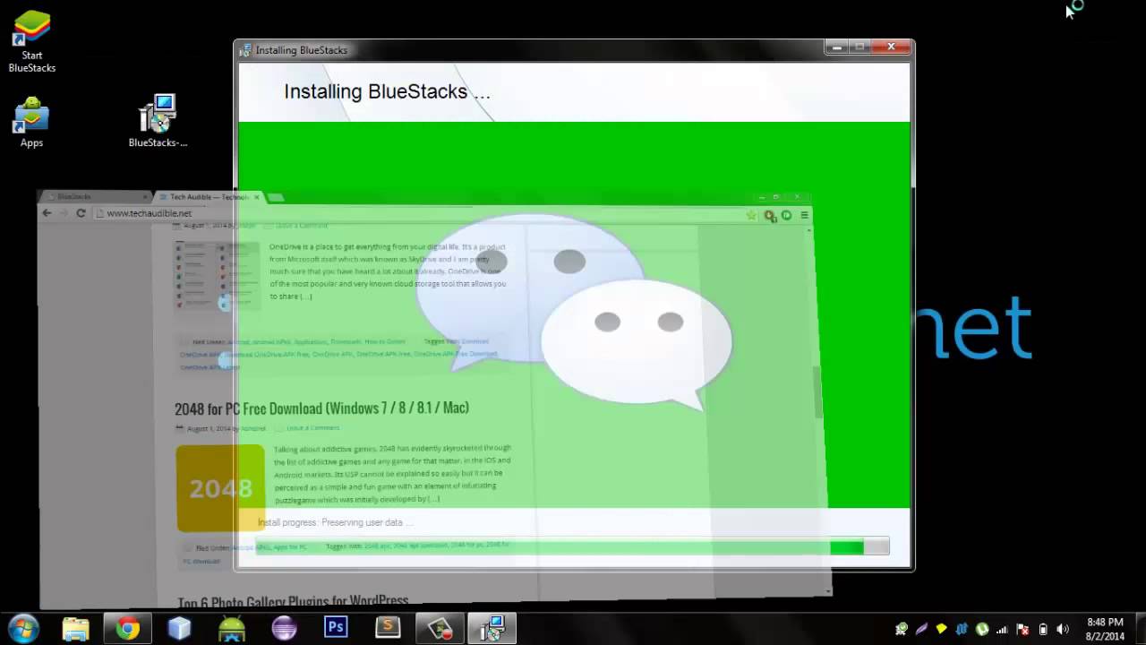This screenshot has width=1146, height=645.
Task: Bookmark the page with Chrome's star icon
Action: pos(751,215)
